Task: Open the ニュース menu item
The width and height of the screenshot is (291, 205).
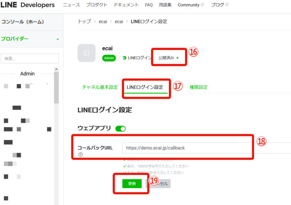Action: (72, 5)
